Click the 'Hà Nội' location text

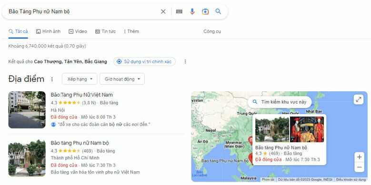tap(58, 110)
